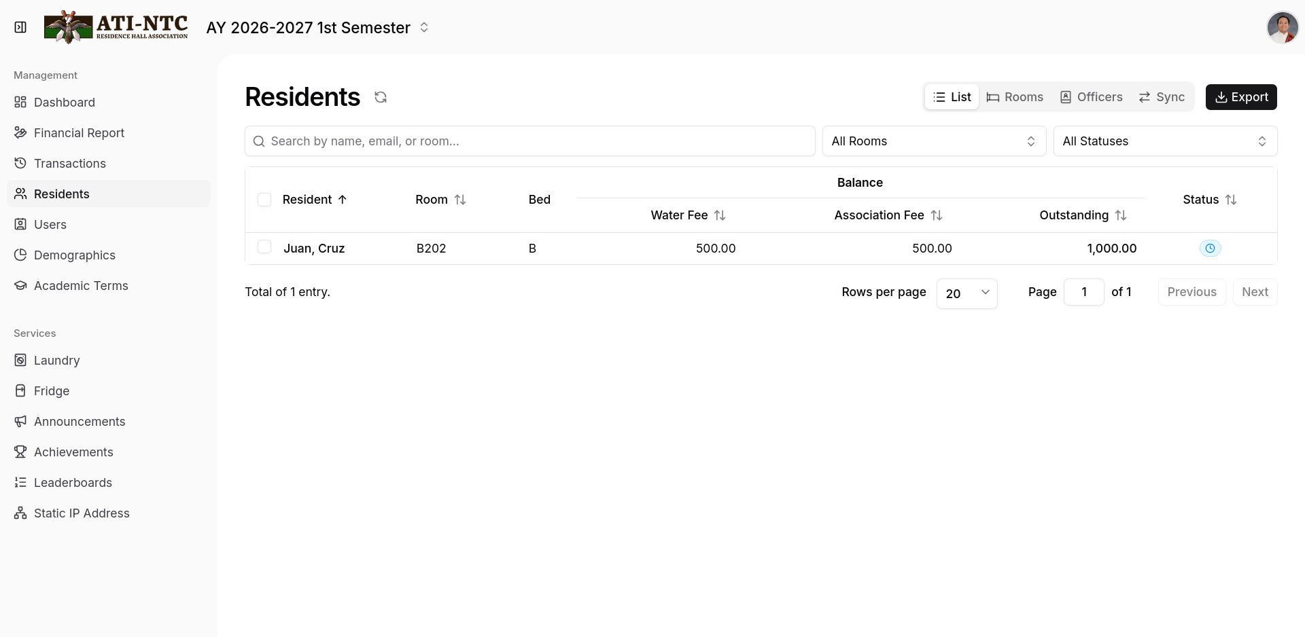Open Leaderboards in the sidebar
1305x637 pixels.
[x=109, y=482]
